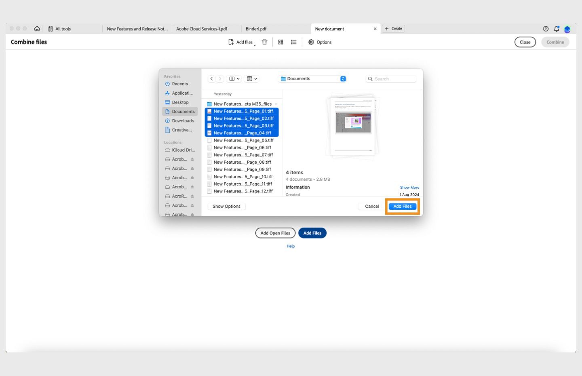Image resolution: width=582 pixels, height=376 pixels.
Task: Switch Combine files to list view
Action: coord(293,42)
